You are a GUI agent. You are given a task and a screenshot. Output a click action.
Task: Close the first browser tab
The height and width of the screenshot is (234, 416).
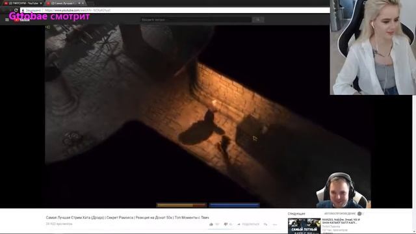pyautogui.click(x=40, y=3)
